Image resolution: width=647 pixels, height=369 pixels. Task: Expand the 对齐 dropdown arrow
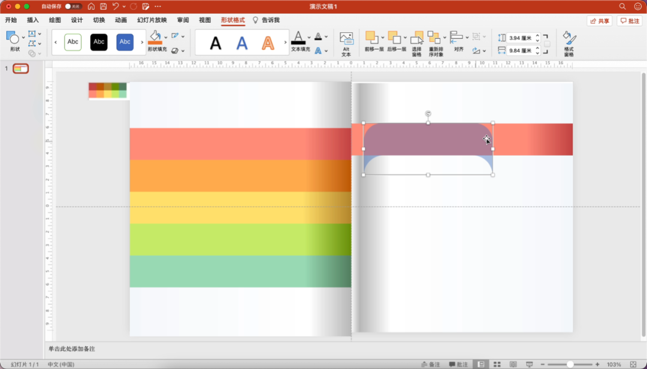coord(467,37)
